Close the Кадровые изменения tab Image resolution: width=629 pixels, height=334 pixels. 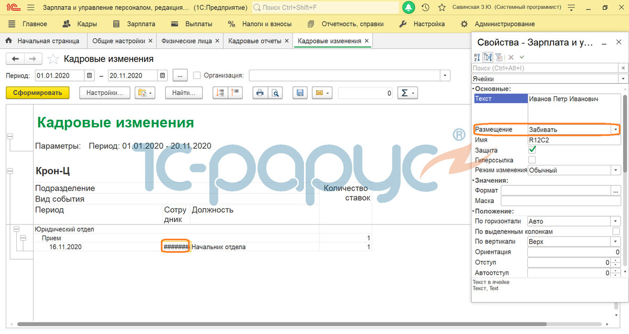pyautogui.click(x=367, y=41)
